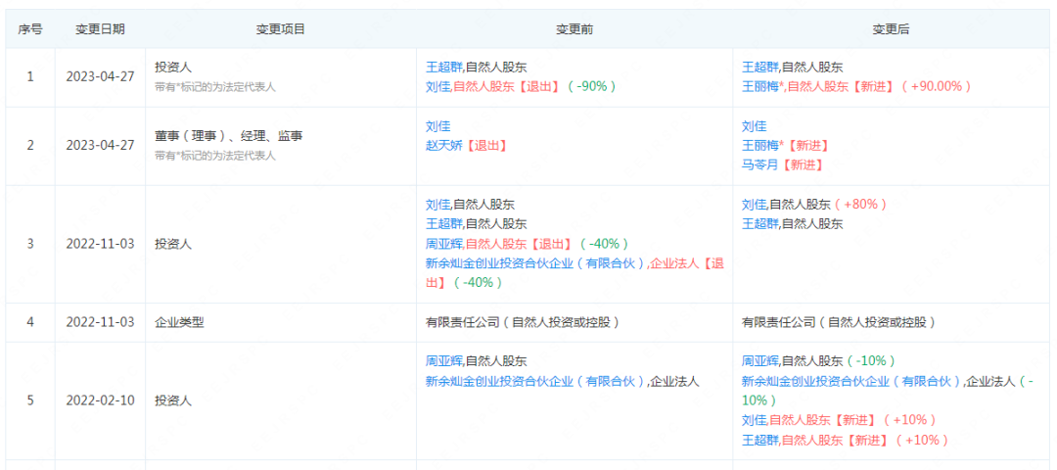The width and height of the screenshot is (1057, 470).
Task: Click the 赵天娇 name link
Action: pos(444,146)
